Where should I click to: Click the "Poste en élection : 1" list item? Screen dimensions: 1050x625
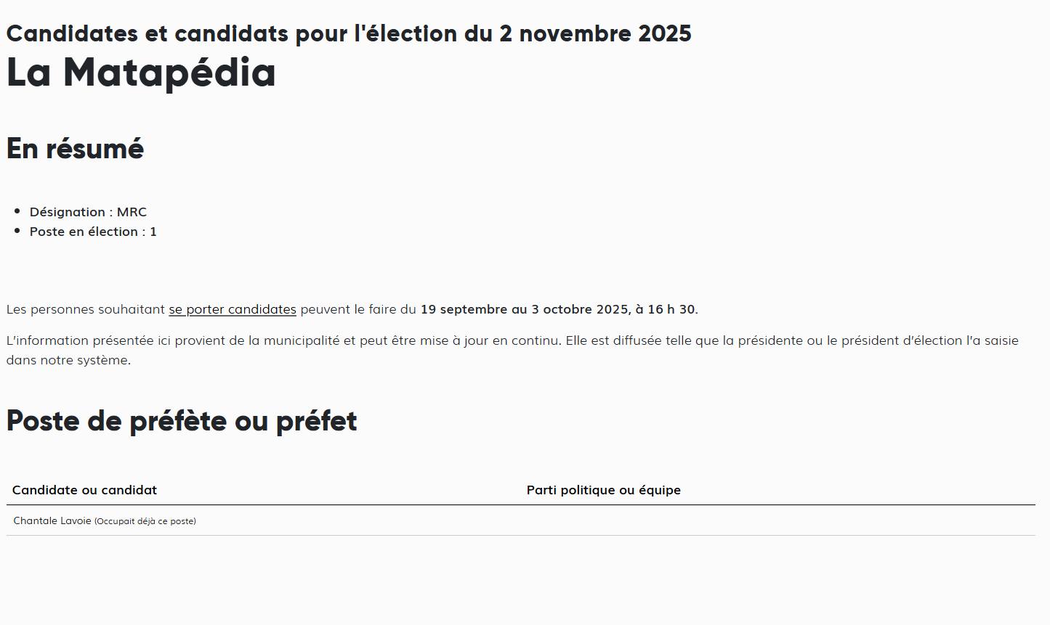point(93,232)
